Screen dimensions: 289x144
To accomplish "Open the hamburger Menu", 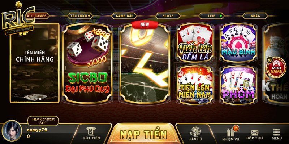I will (x=277, y=134).
